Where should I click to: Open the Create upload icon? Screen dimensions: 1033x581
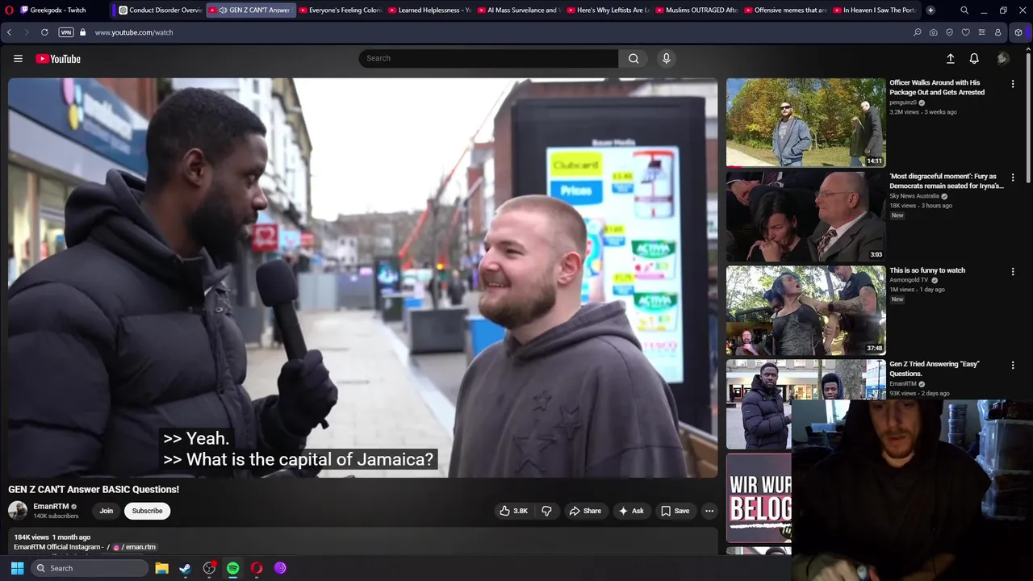click(950, 58)
